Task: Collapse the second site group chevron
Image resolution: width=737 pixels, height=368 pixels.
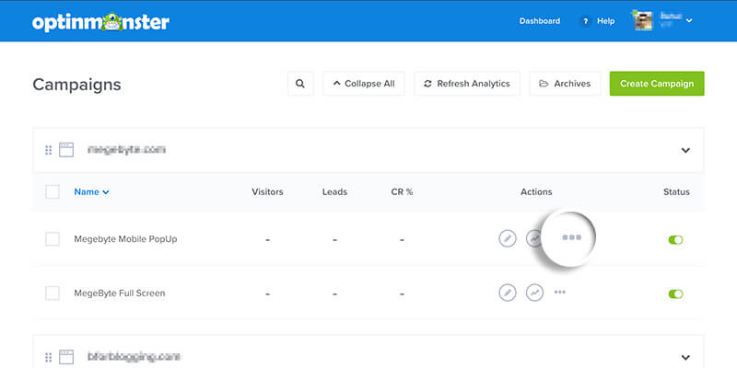Action: (685, 357)
